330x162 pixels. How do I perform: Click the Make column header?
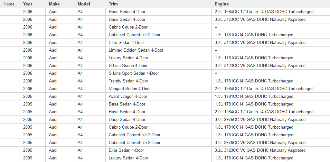(x=54, y=4)
